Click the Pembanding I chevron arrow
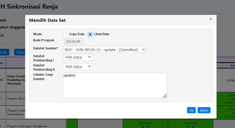The image size is (235, 128). (89, 57)
